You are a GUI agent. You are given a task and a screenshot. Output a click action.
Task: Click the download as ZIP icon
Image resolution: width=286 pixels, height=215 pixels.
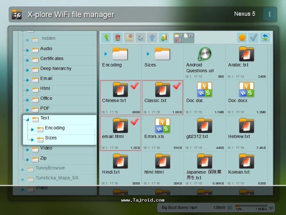pos(164,38)
